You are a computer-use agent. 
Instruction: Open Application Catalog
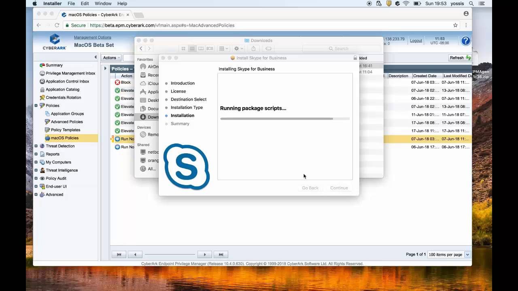pyautogui.click(x=62, y=89)
